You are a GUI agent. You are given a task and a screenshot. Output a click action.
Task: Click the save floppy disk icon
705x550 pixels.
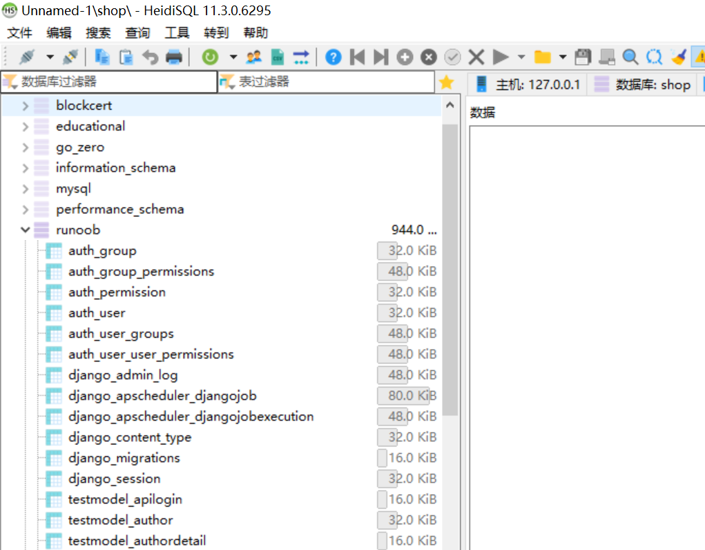click(x=583, y=57)
